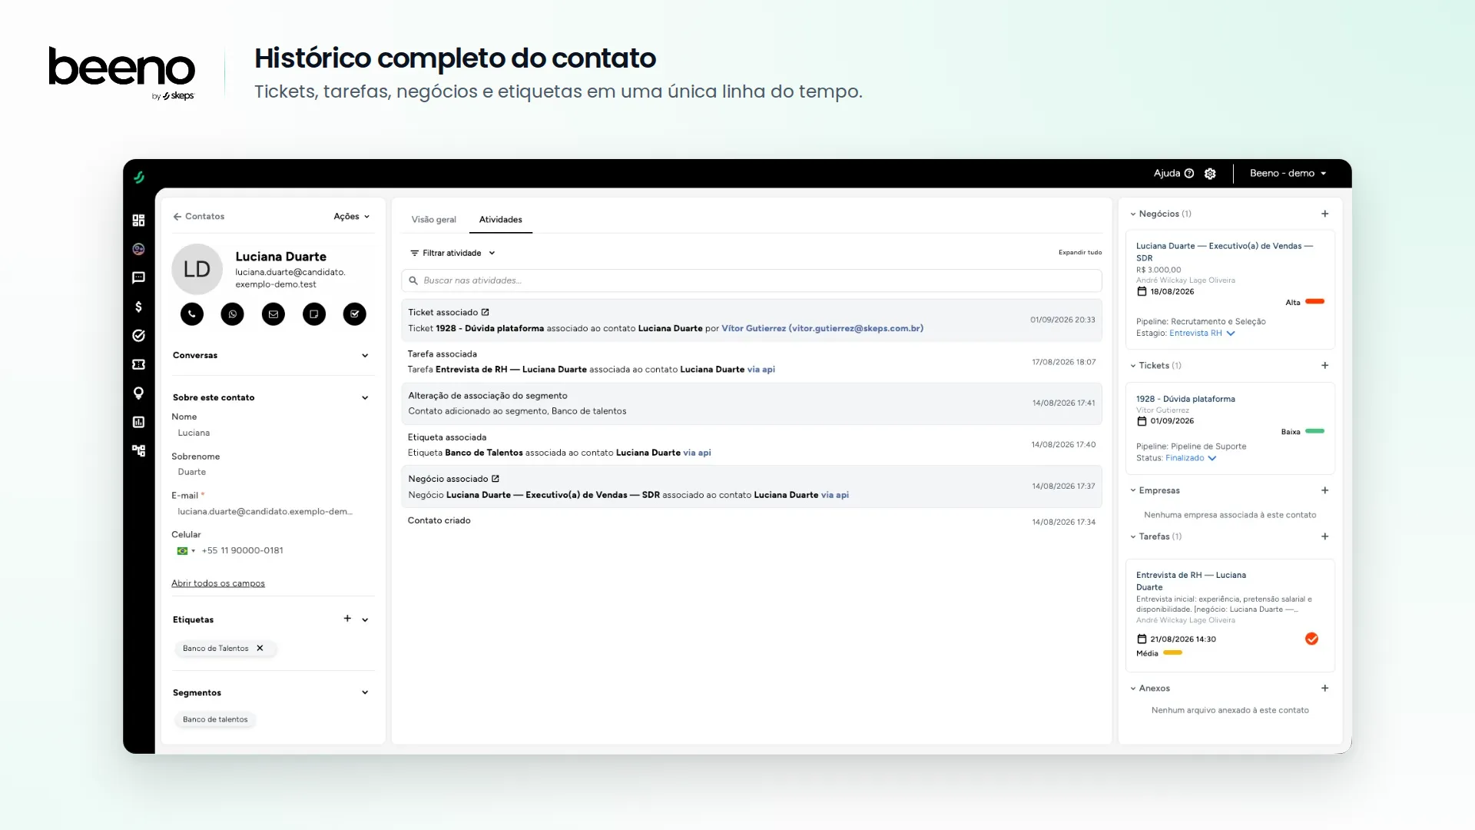
Task: Open external link icon next to Ticket associado
Action: (485, 312)
